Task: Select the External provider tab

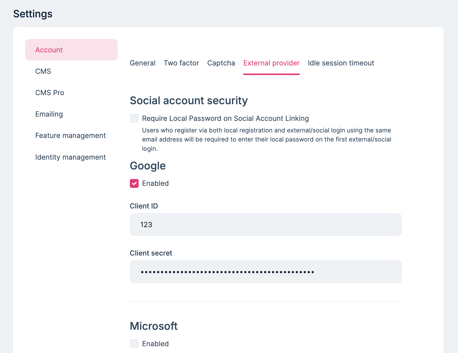Action: [x=271, y=63]
